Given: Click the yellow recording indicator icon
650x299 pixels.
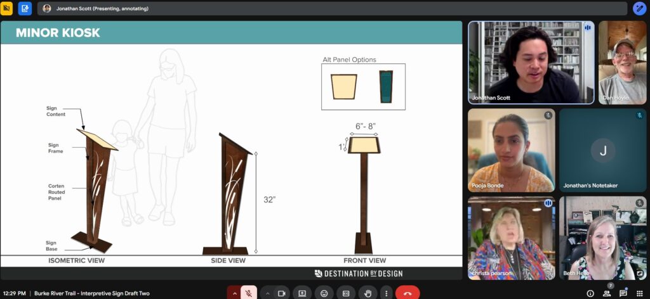Looking at the screenshot, I should click(8, 8).
